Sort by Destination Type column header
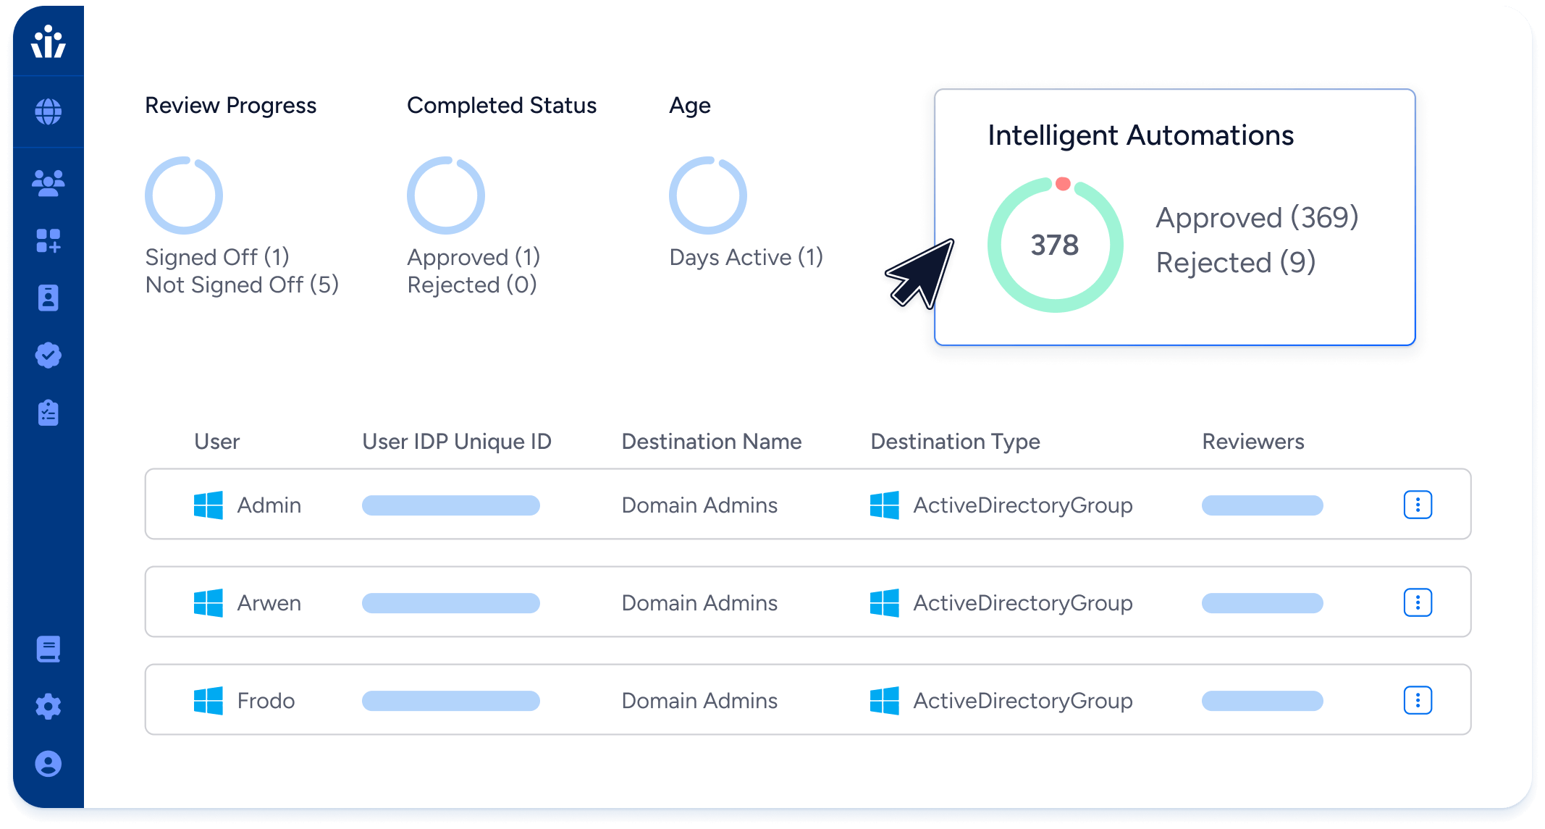1545x829 pixels. coord(956,442)
